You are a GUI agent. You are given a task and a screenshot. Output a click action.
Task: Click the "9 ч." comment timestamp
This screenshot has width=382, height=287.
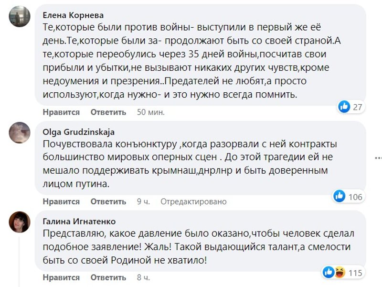(x=143, y=201)
